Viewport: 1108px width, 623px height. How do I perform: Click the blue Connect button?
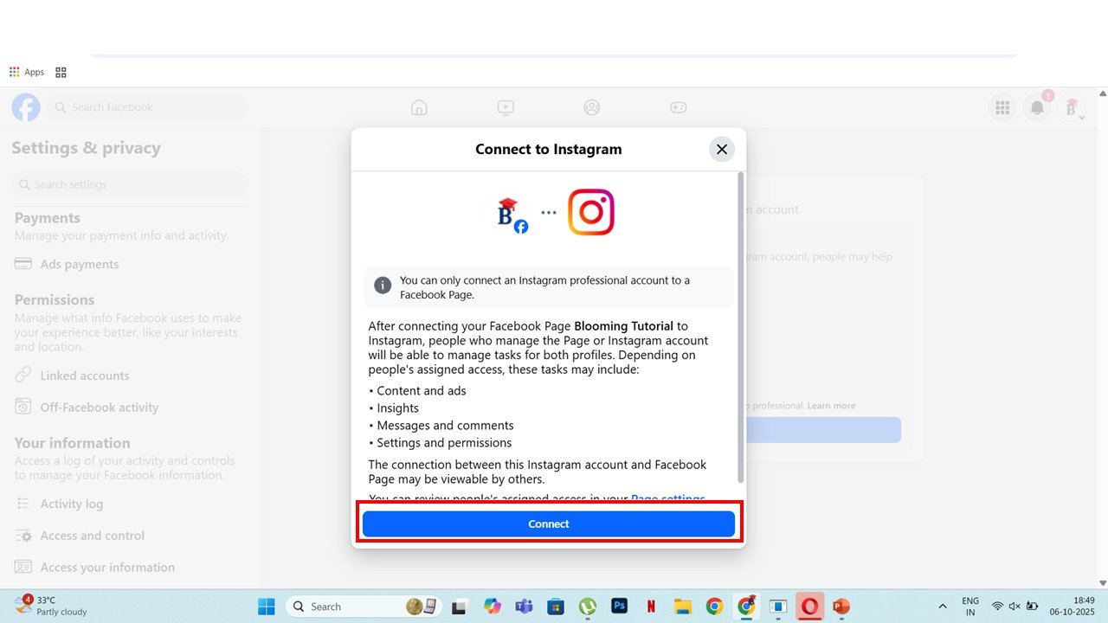[548, 523]
